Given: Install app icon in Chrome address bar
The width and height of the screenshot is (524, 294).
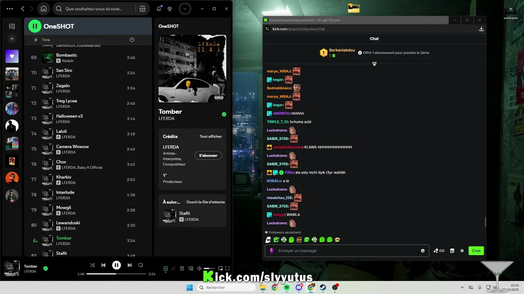Looking at the screenshot, I should pyautogui.click(x=481, y=29).
